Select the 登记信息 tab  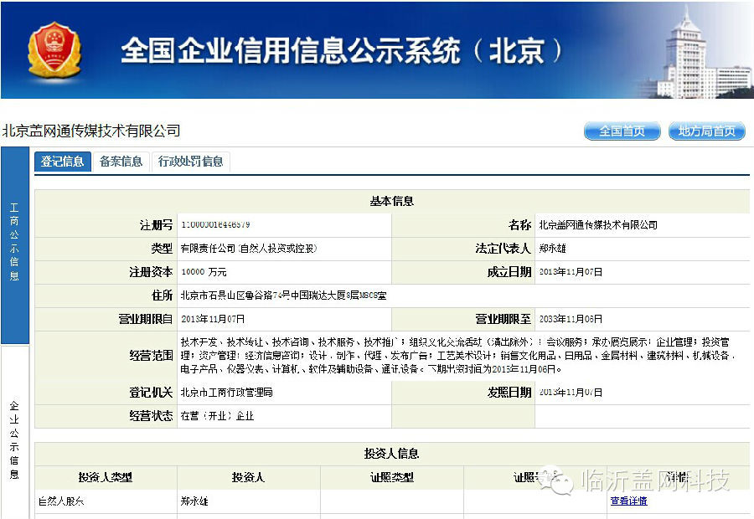(x=63, y=162)
